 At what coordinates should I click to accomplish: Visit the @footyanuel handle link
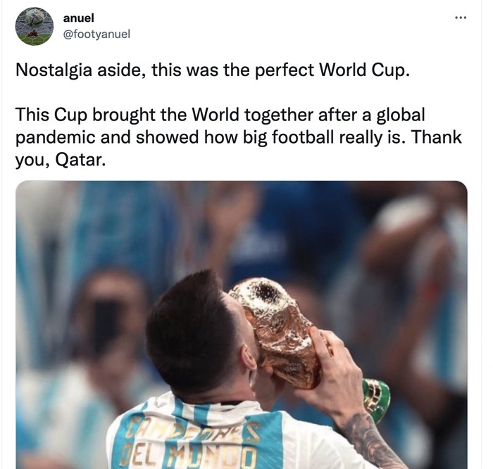101,33
